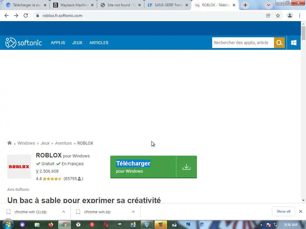Open the red Yandex Я taskbar icon

tap(92, 225)
